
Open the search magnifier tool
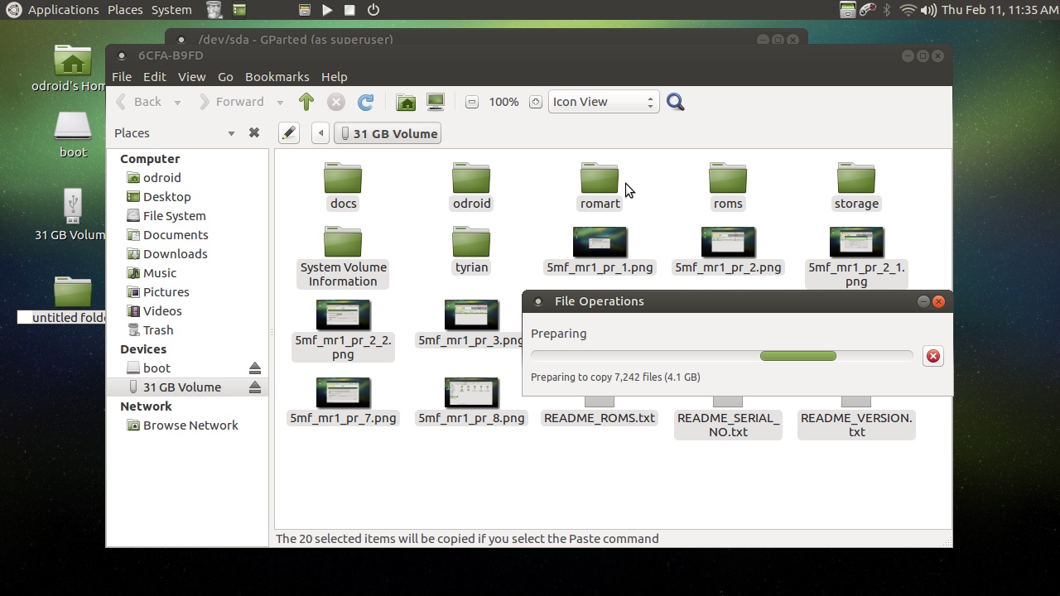676,102
